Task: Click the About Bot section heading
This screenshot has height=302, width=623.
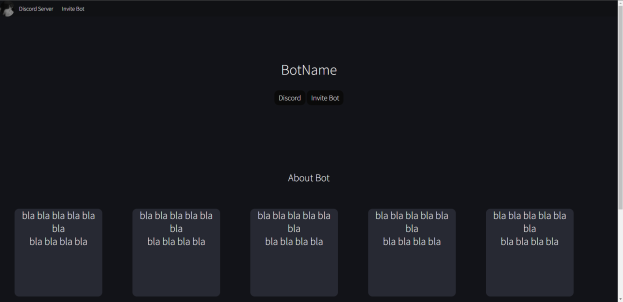Action: [308, 177]
